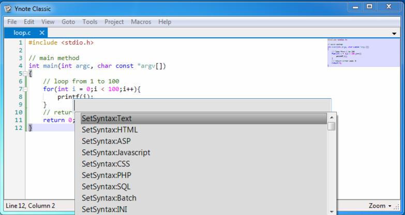This screenshot has width=405, height=215.
Task: Click line number 12 in gutter
Action: pyautogui.click(x=18, y=128)
